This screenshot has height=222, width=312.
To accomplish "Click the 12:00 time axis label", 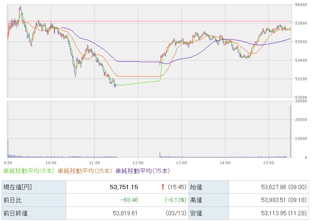I will tap(138, 163).
